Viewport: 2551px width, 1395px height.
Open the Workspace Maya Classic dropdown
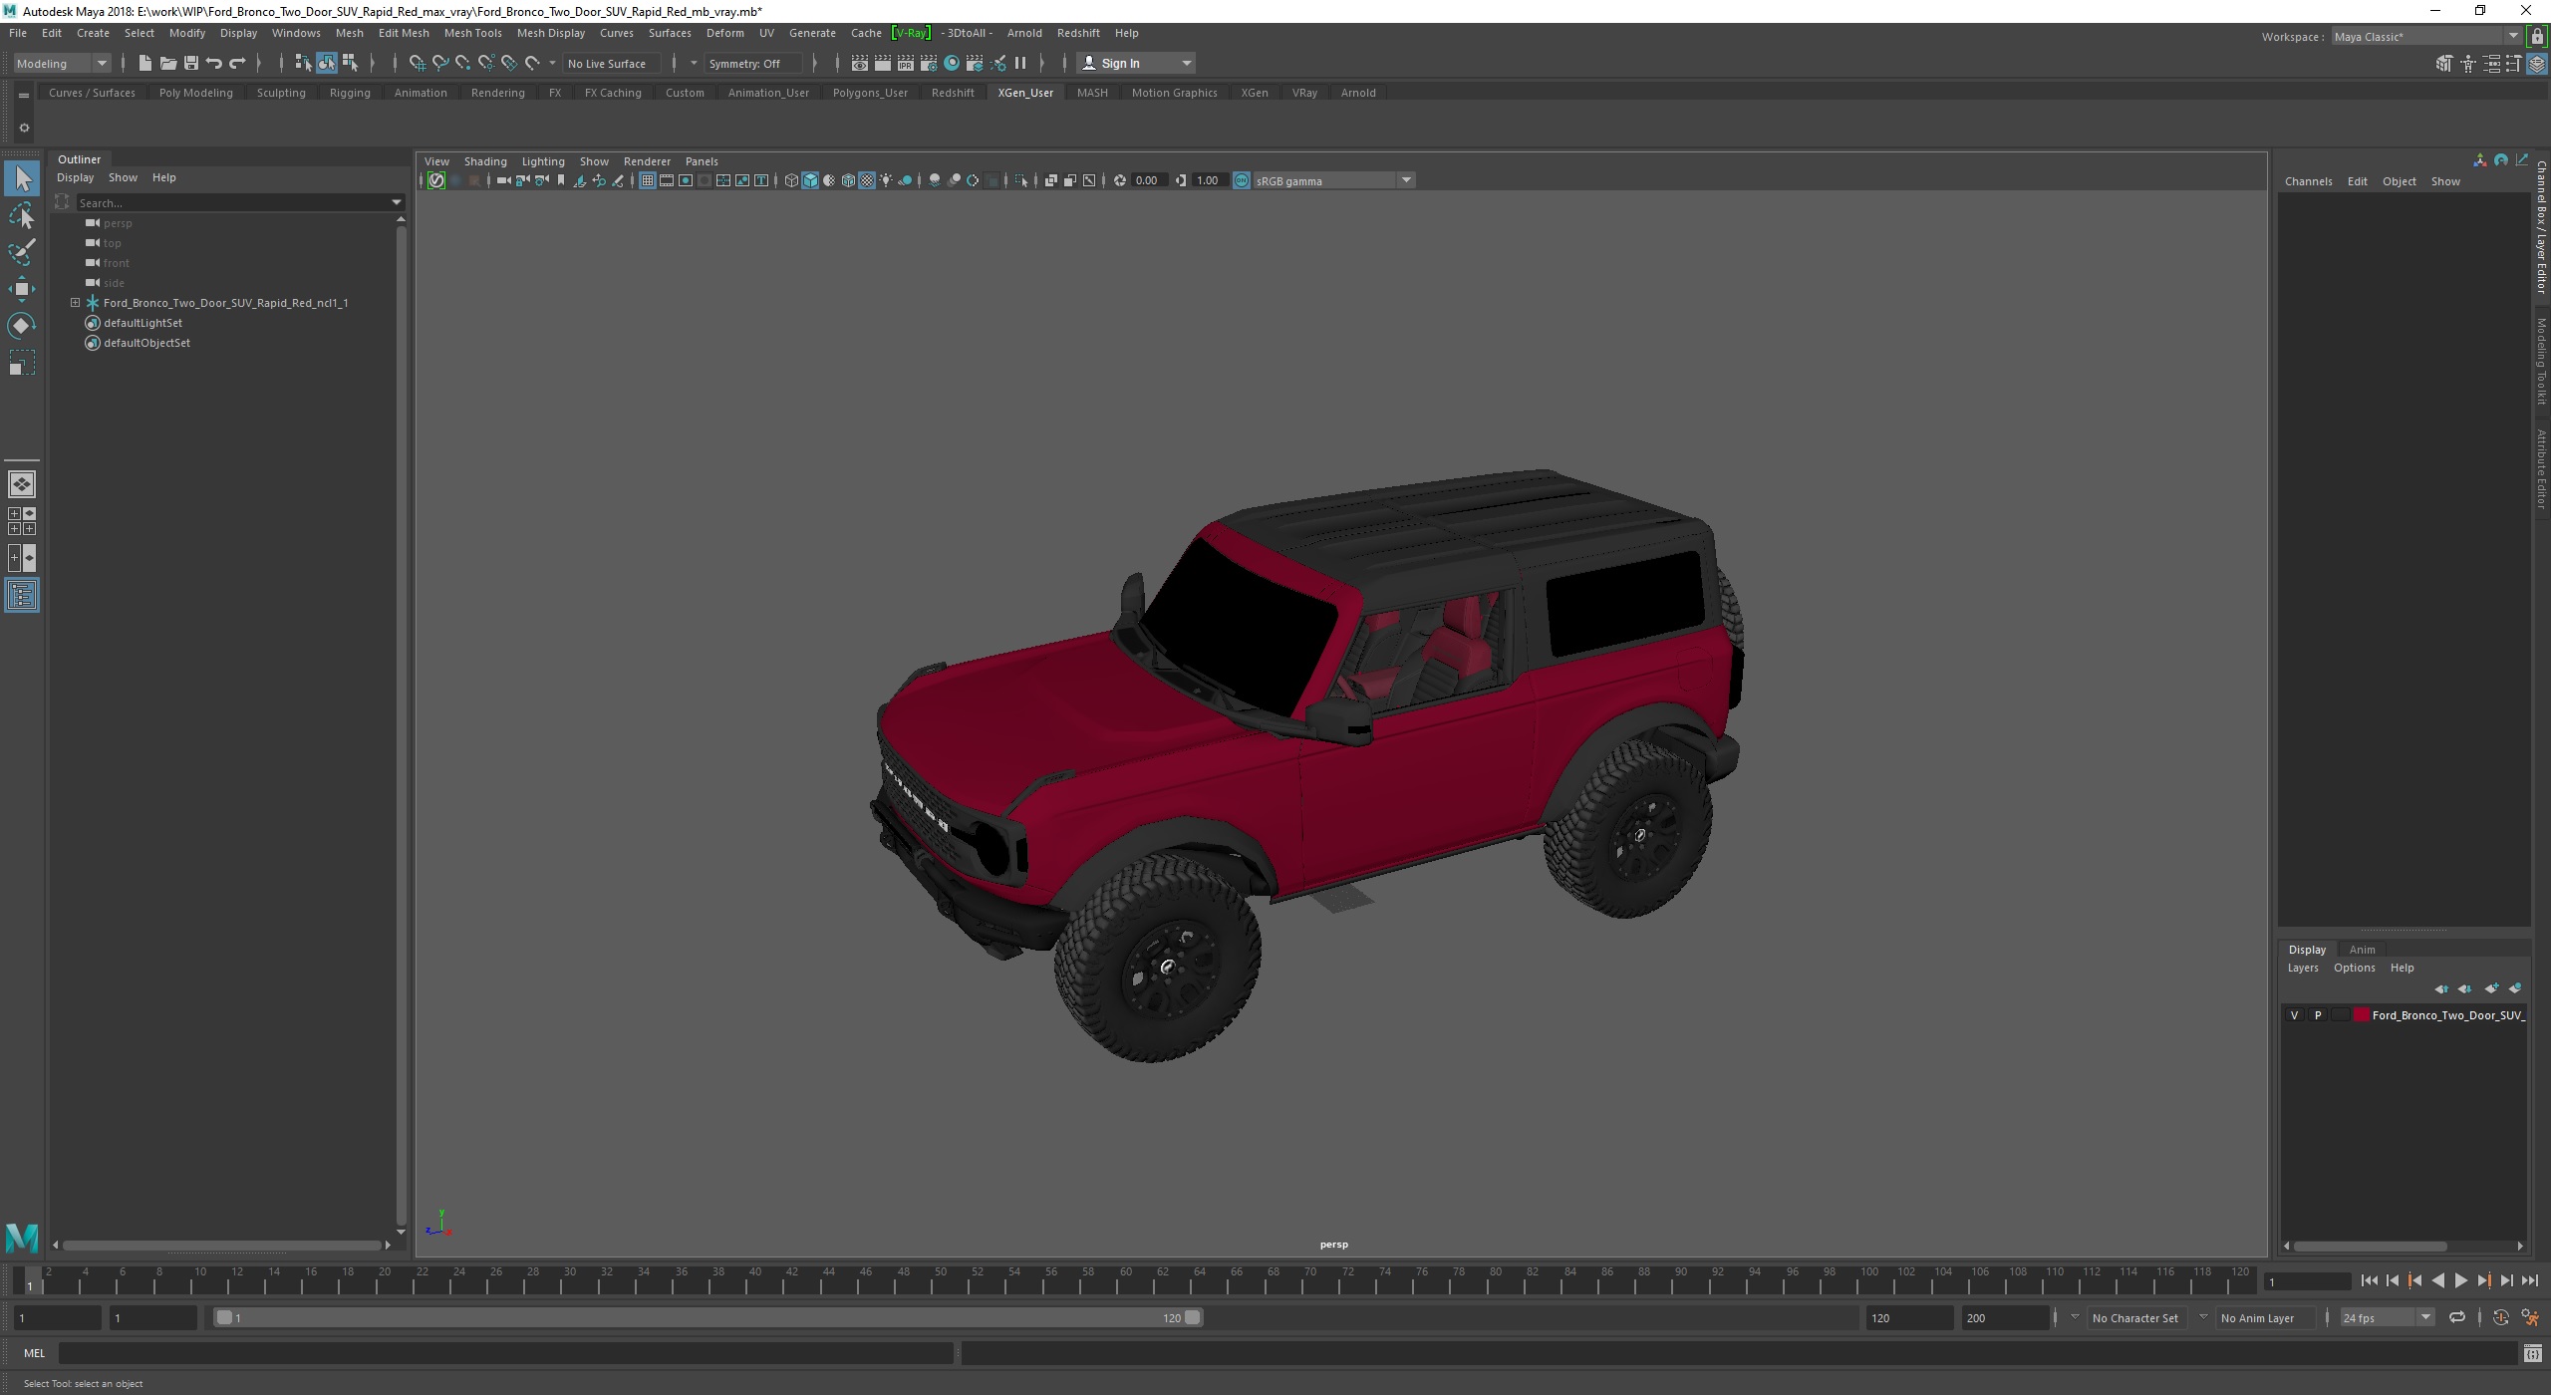[x=2425, y=37]
